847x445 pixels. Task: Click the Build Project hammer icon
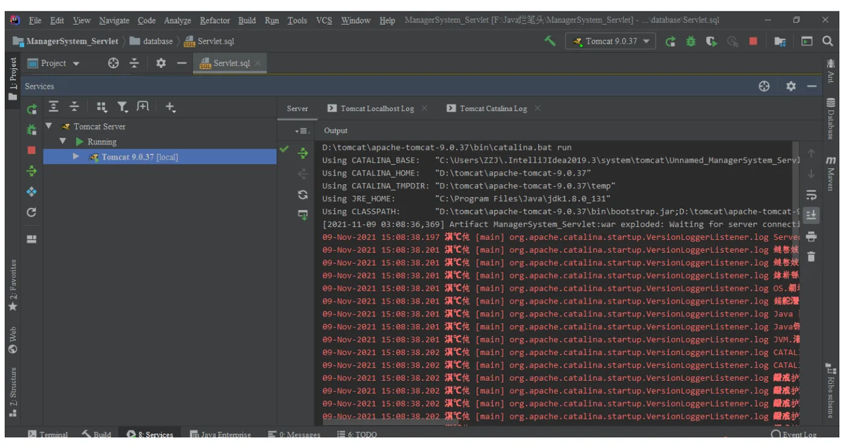[550, 41]
